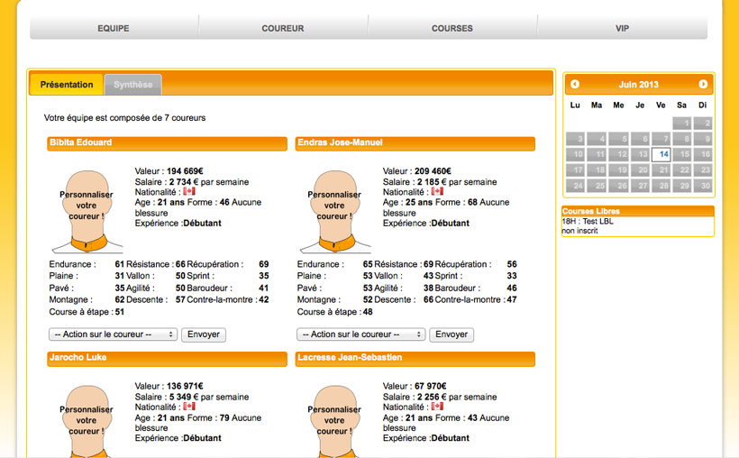Select the Lacresse Jean-Sebastien header bar
The width and height of the screenshot is (739, 458).
(415, 358)
